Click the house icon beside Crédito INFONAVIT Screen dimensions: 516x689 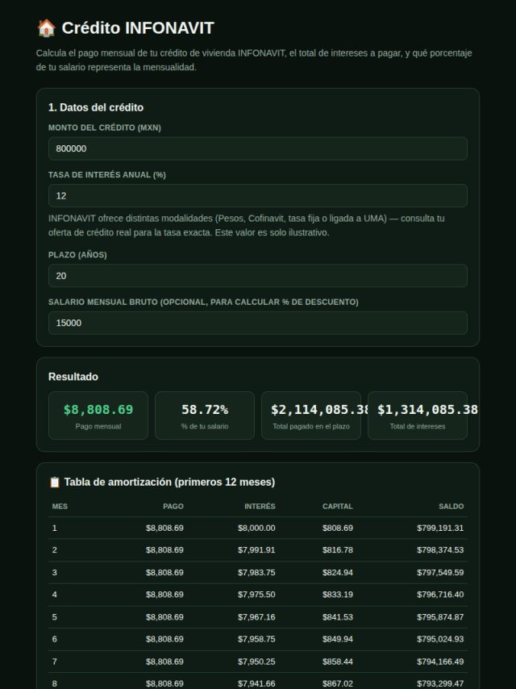pyautogui.click(x=46, y=28)
